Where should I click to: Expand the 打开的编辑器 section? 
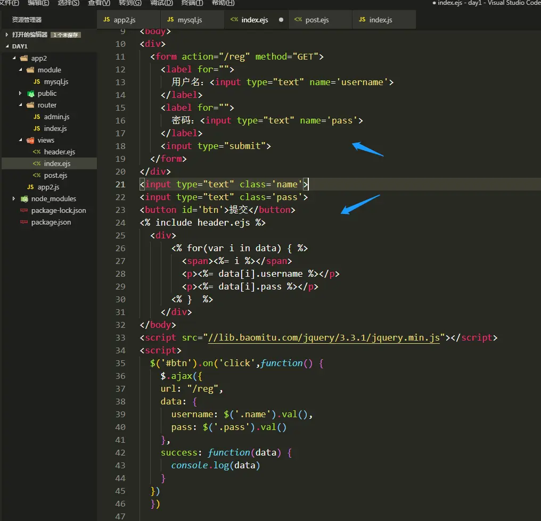pyautogui.click(x=7, y=35)
